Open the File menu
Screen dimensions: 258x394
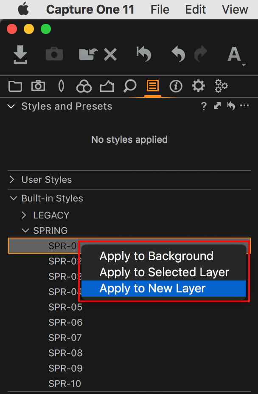pos(160,9)
